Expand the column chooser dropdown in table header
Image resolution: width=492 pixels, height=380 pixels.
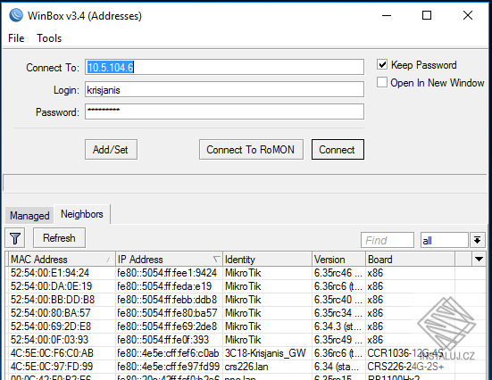[x=479, y=259]
